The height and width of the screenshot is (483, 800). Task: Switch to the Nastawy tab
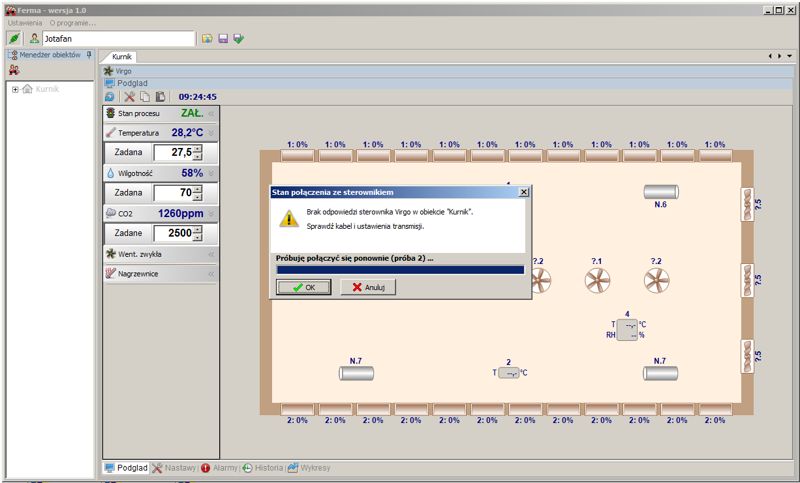coord(174,468)
